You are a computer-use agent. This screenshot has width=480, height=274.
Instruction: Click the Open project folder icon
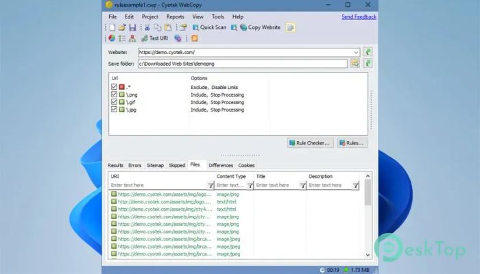pos(122,27)
